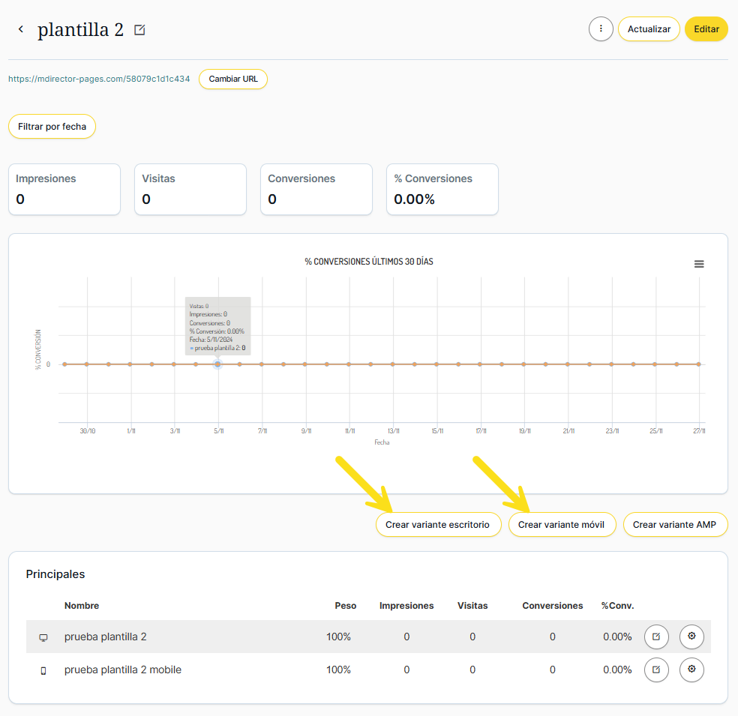Open the Filtrar por fecha date filter

[52, 127]
